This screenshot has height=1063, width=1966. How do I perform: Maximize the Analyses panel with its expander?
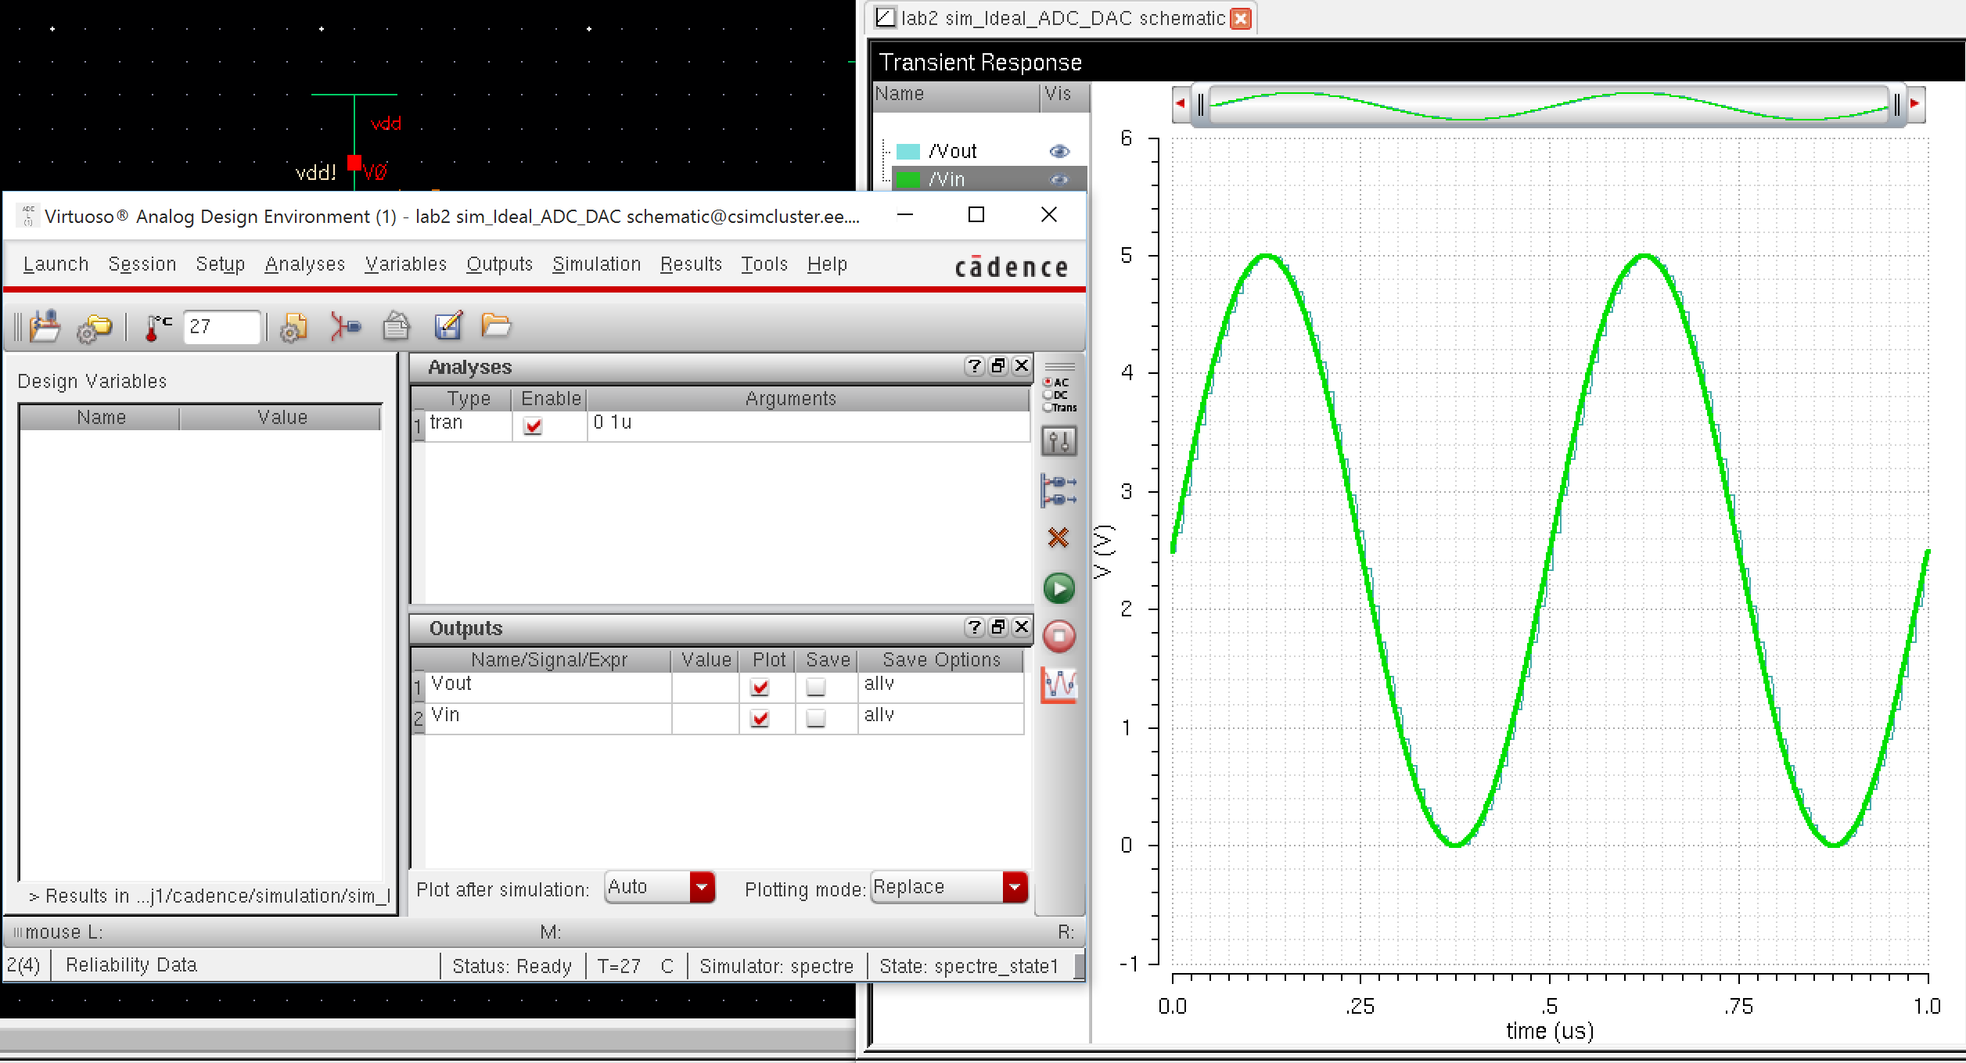tap(997, 365)
